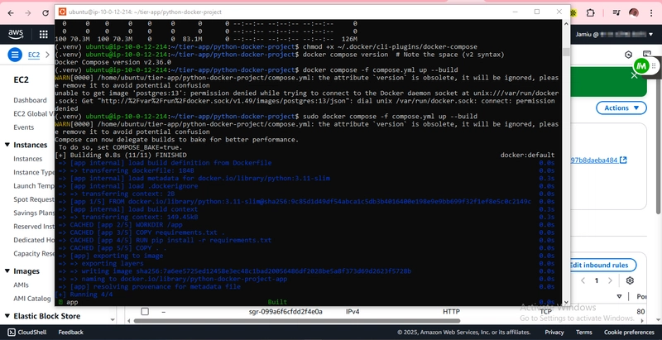Click the 'Running 4/4' terminal line
The width and height of the screenshot is (662, 340).
[x=84, y=294]
